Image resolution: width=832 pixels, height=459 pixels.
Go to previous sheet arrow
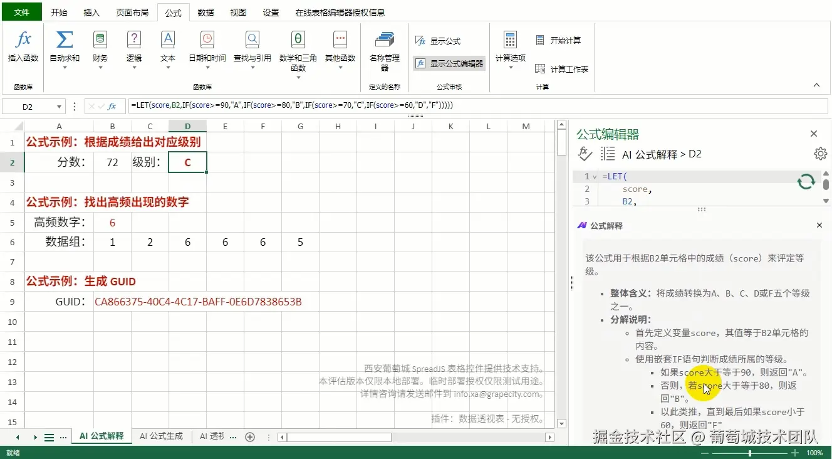[x=18, y=437]
